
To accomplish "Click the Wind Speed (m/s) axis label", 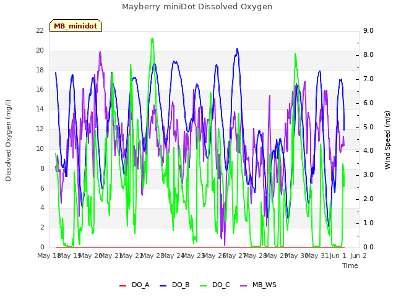I will 387,140.
